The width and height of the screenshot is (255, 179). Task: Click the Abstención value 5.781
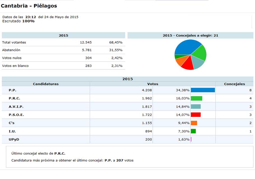coord(86,50)
